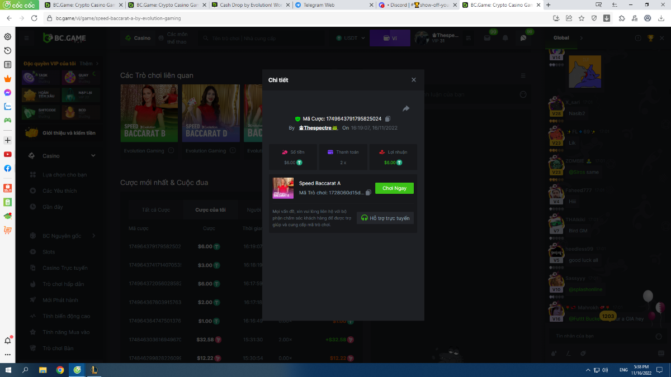
Task: Copy the bet ID using the copy icon
Action: [x=388, y=119]
